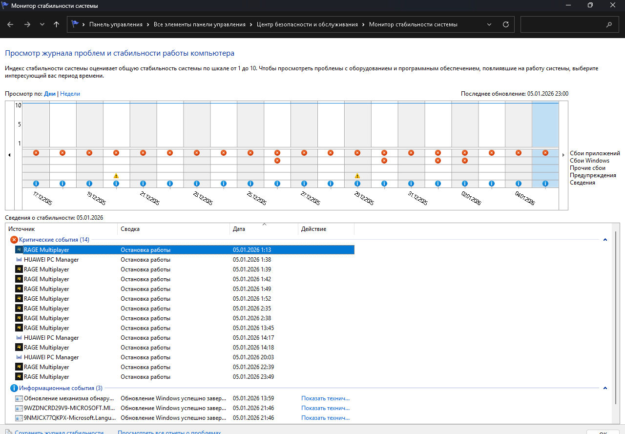
Task: Click the HUAWEI PC Manager icon in 1:38 row
Action: click(x=19, y=260)
